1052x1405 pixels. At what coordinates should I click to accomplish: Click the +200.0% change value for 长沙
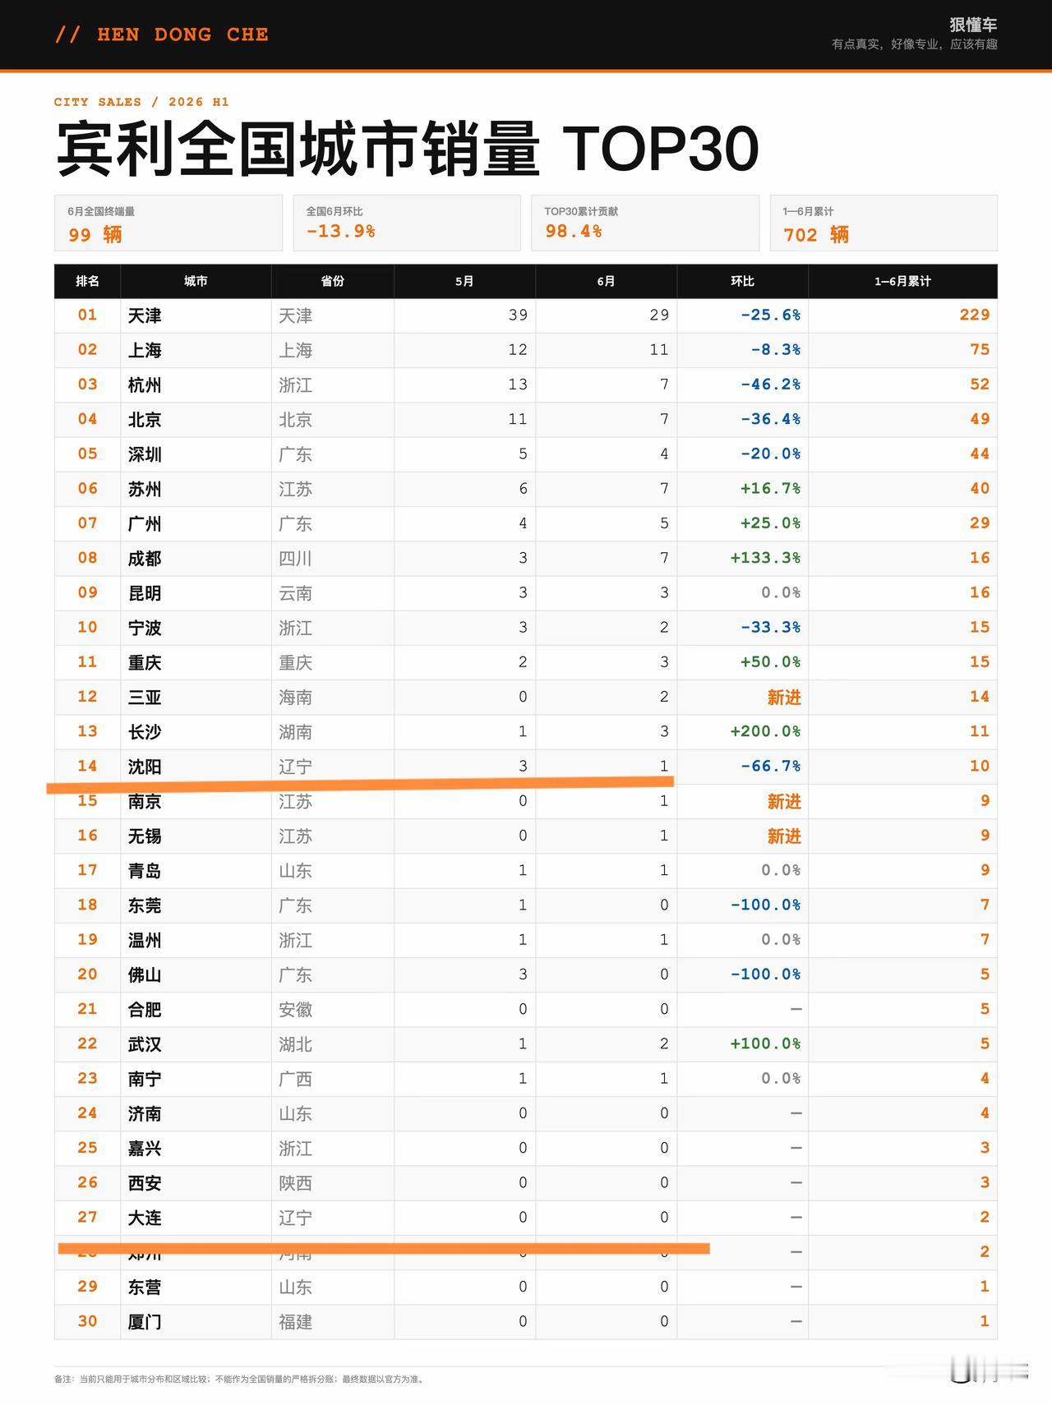click(x=765, y=731)
